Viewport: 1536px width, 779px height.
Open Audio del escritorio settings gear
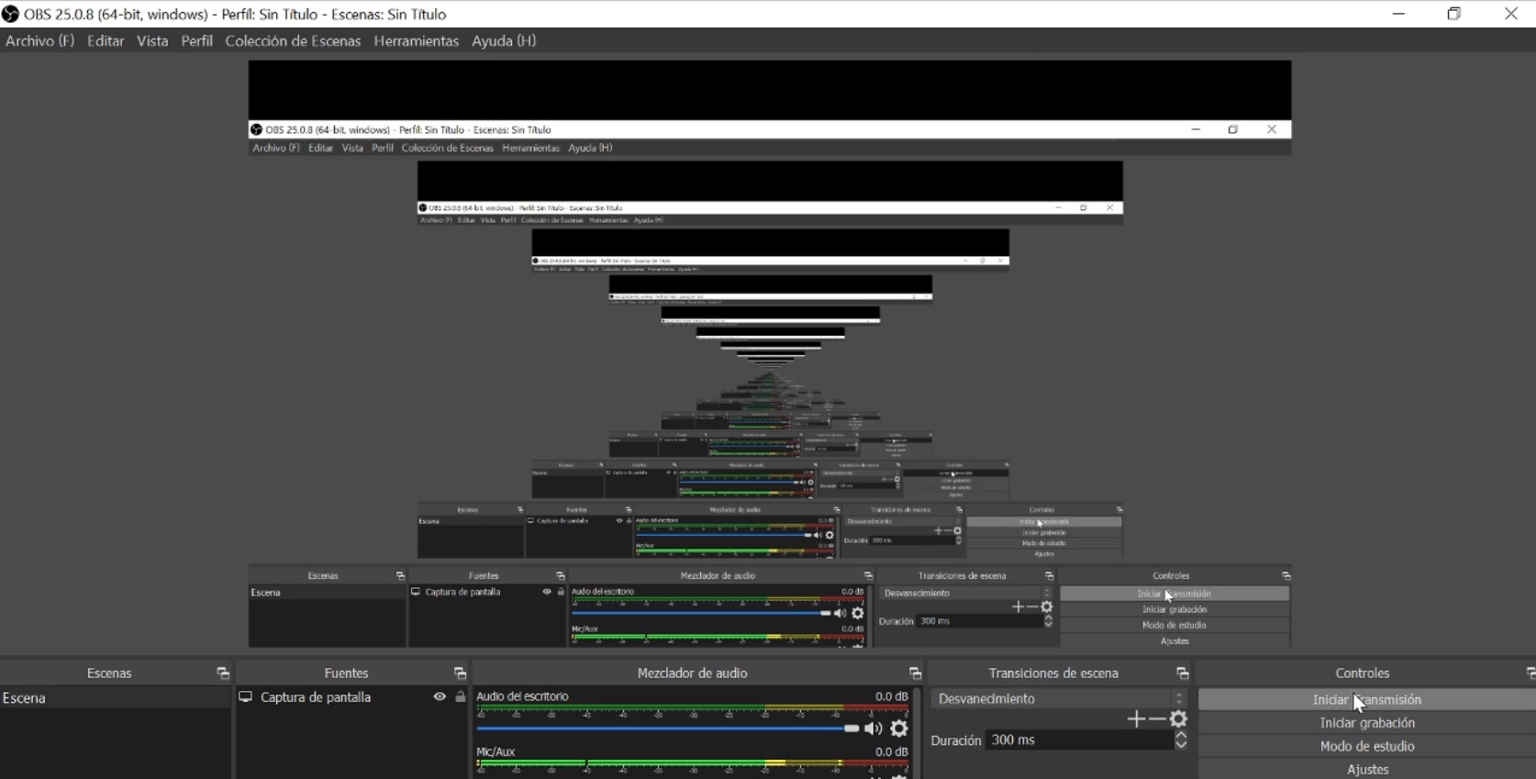[899, 729]
